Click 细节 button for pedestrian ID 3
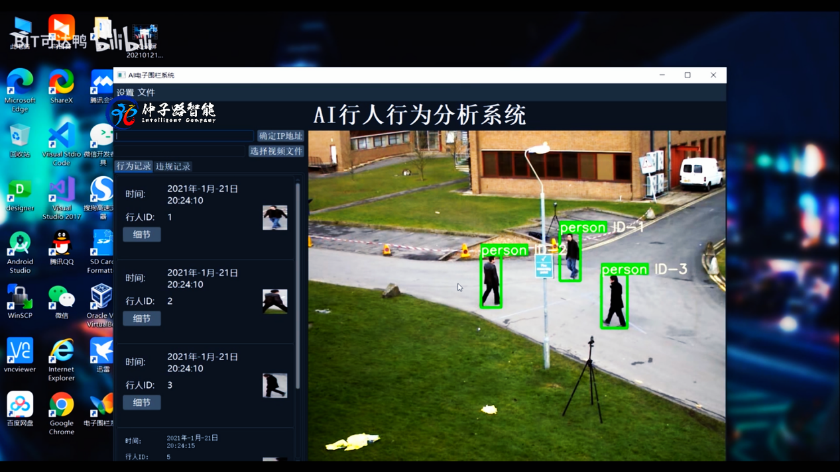The width and height of the screenshot is (840, 472). 142,402
